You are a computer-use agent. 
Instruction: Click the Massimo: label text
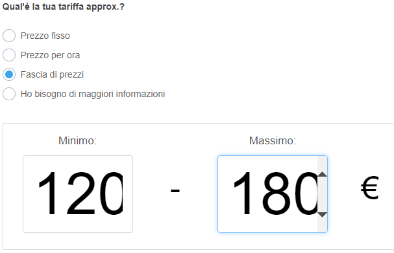(x=273, y=140)
